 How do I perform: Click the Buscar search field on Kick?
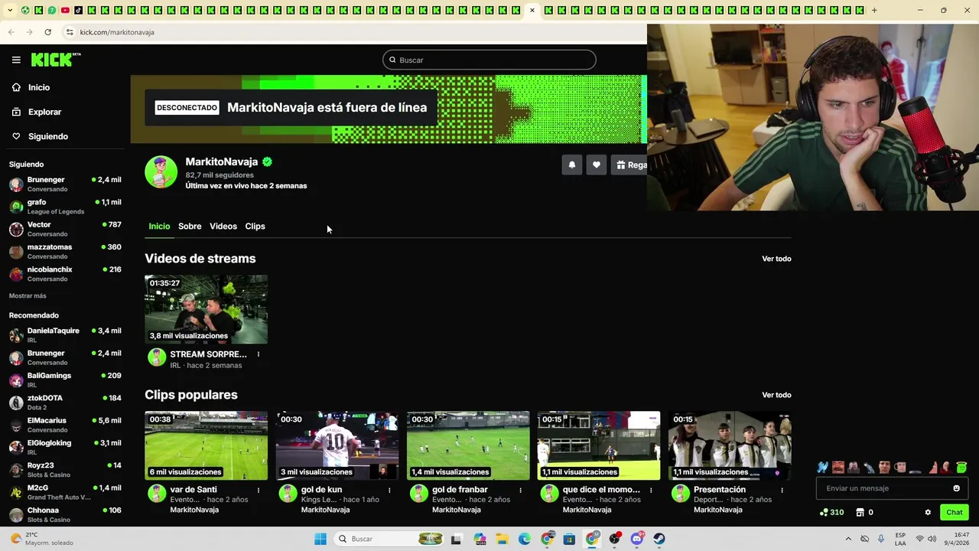(x=489, y=60)
